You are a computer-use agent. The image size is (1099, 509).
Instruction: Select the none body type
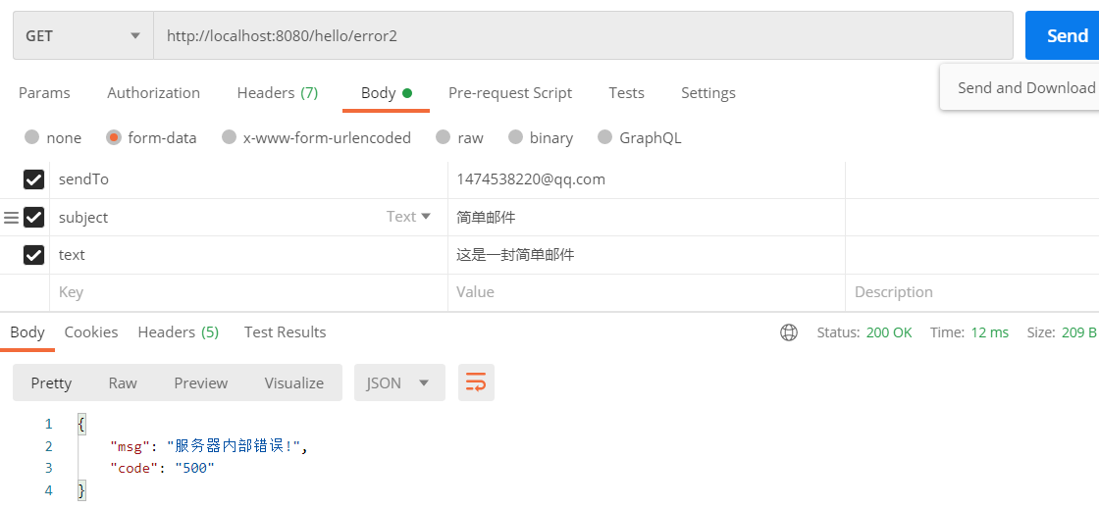(x=53, y=138)
